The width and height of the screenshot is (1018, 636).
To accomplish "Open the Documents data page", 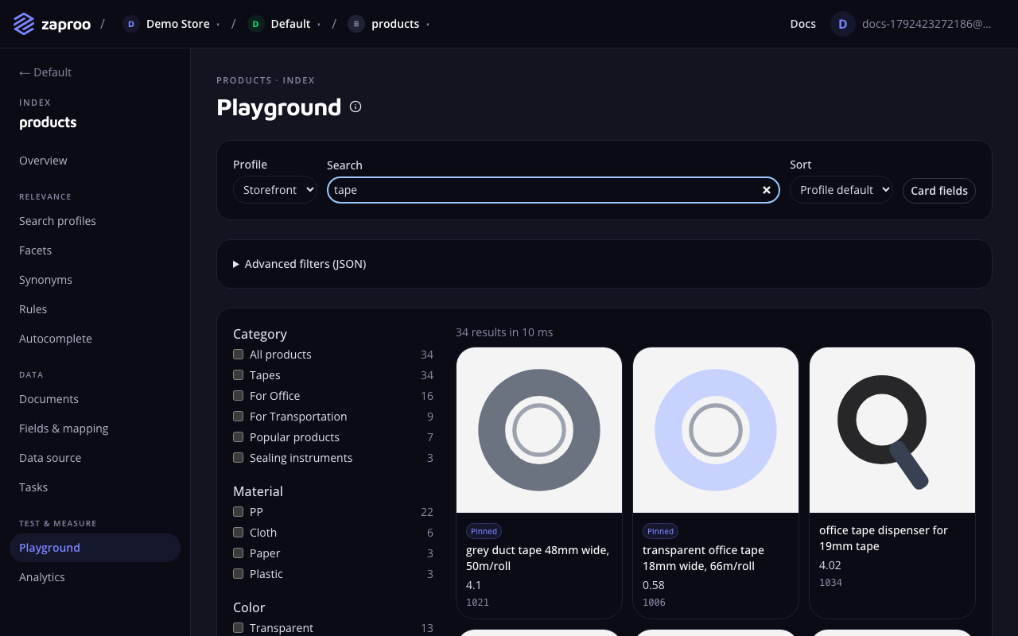I will [49, 399].
